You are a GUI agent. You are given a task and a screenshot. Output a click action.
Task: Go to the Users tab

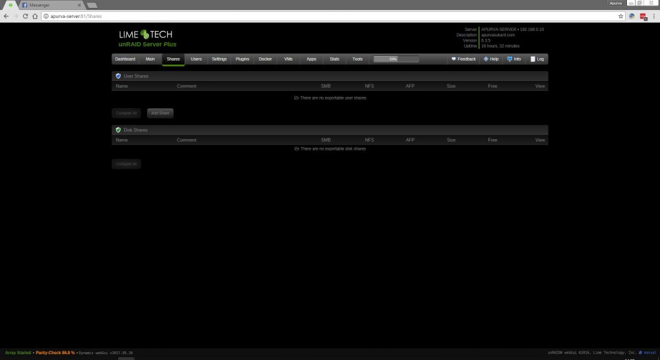(196, 59)
